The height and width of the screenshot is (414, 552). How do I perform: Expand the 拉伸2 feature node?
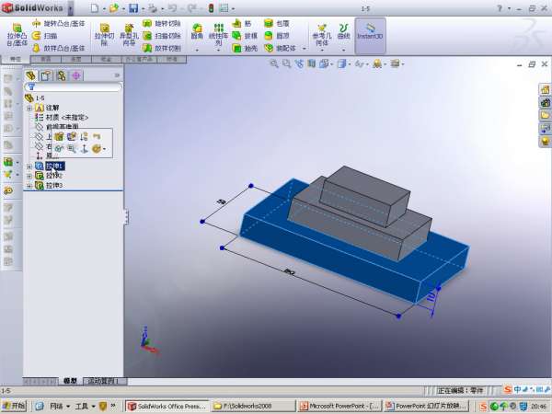(x=29, y=176)
